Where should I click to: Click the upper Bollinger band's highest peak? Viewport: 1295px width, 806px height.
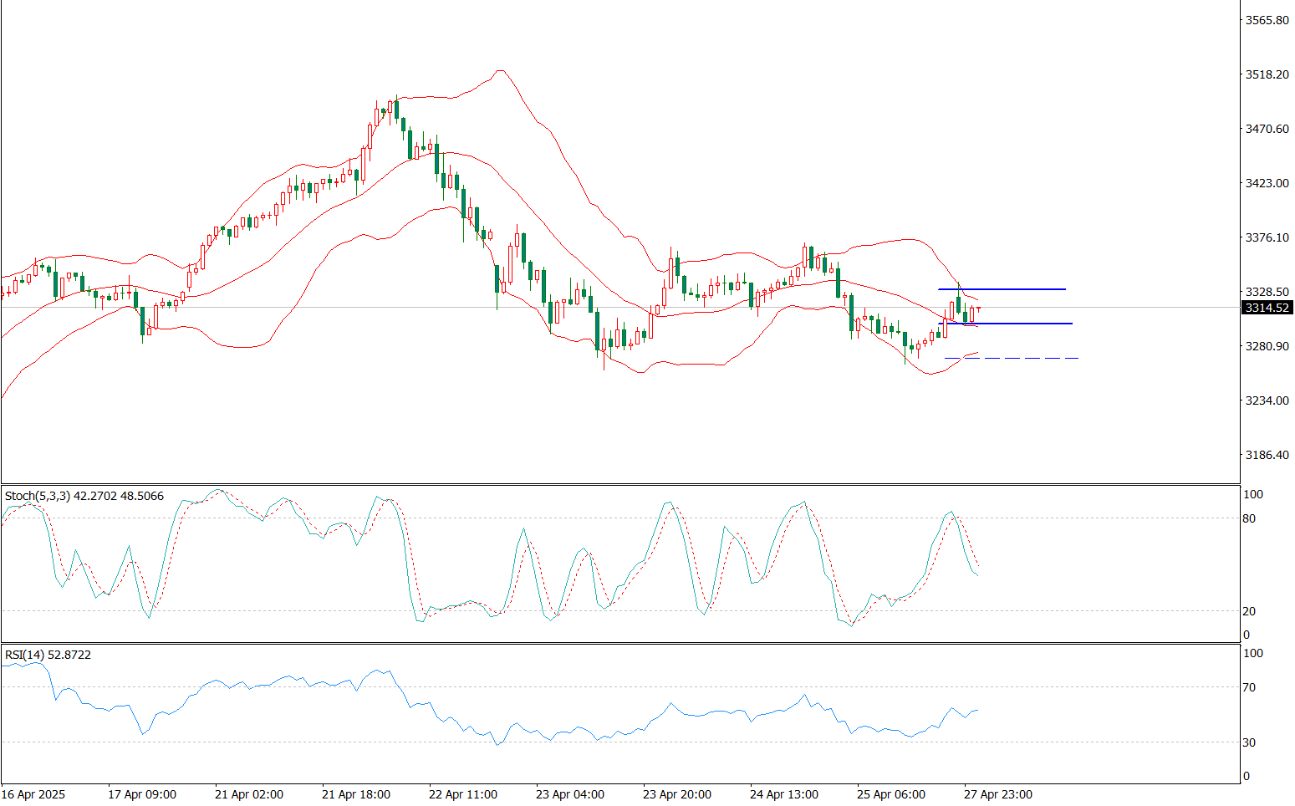coord(499,71)
